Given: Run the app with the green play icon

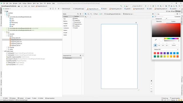Looking at the screenshot, I should tap(146, 6).
